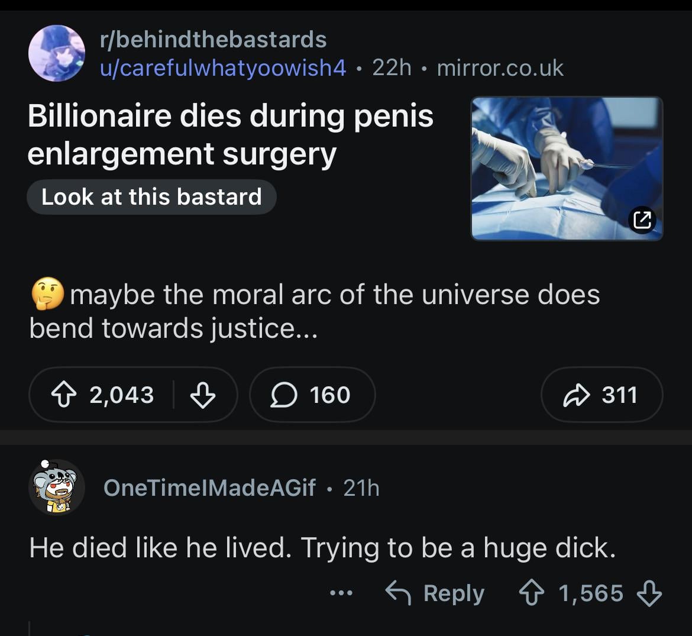692x636 pixels.
Task: Open OneTimeIMadeAGif's avatar
Action: pyautogui.click(x=56, y=488)
